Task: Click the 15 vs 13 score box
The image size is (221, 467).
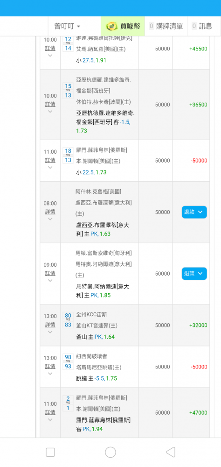Action: pos(68,91)
